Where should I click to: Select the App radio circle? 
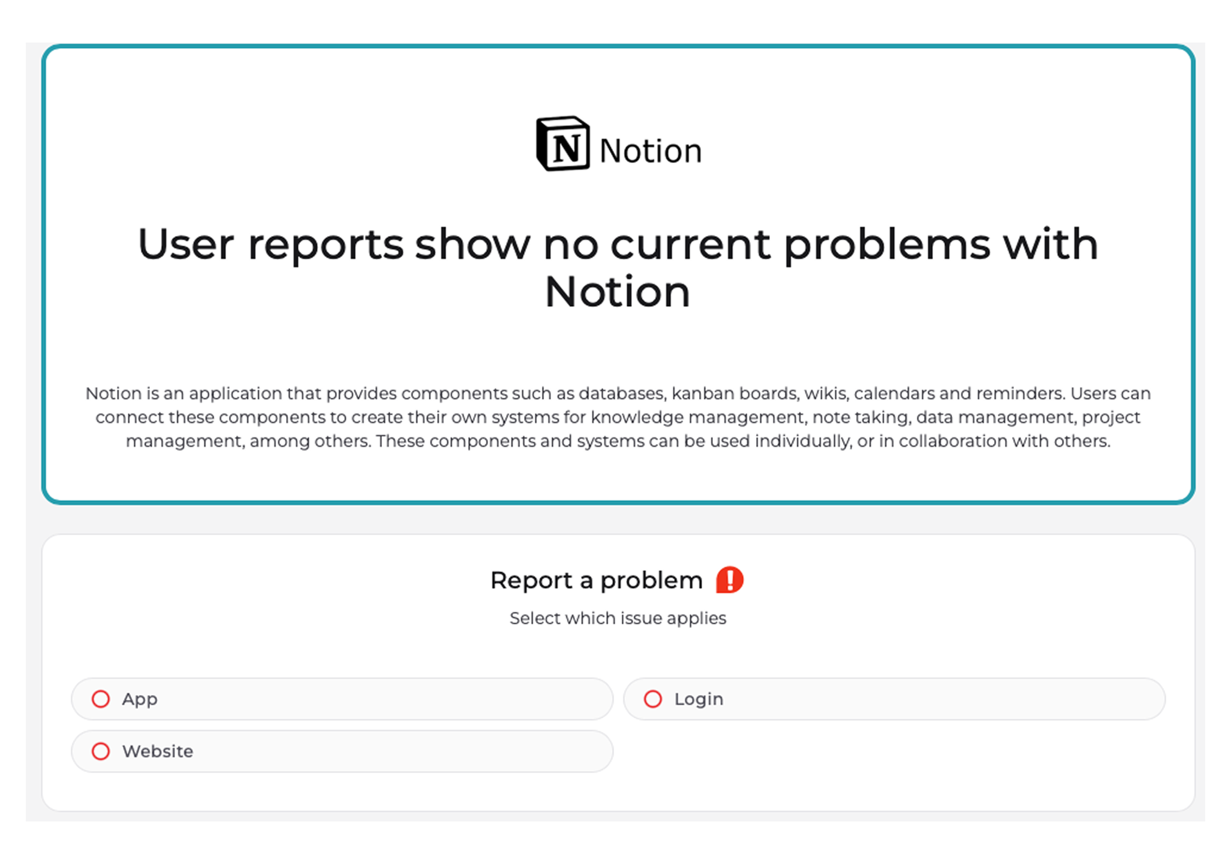point(101,699)
